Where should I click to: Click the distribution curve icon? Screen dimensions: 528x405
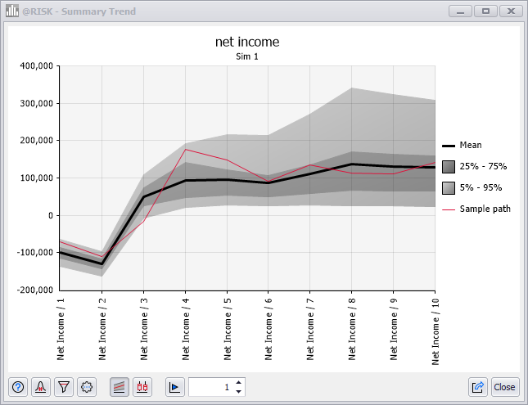point(41,387)
